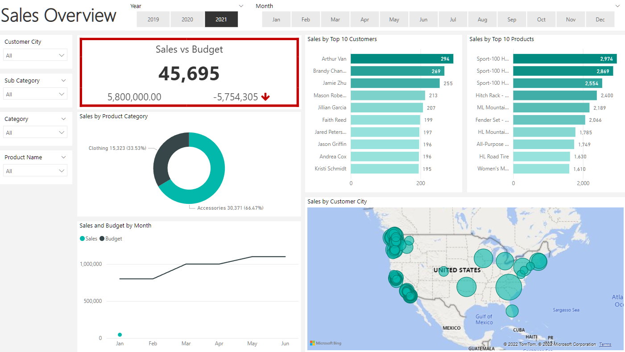Select the product bar showing 2,974
This screenshot has height=352, width=625.
click(565, 59)
